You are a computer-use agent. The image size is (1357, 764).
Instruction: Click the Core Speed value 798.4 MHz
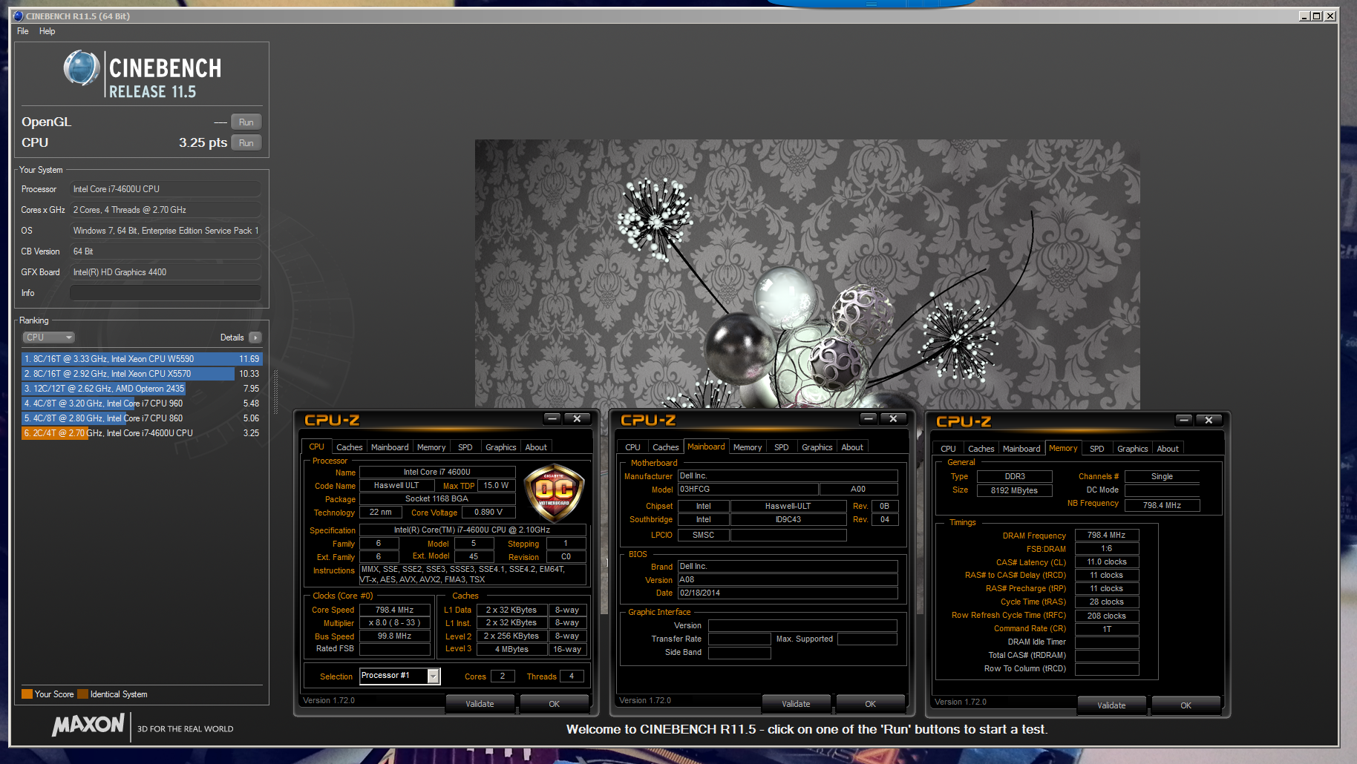coord(395,610)
